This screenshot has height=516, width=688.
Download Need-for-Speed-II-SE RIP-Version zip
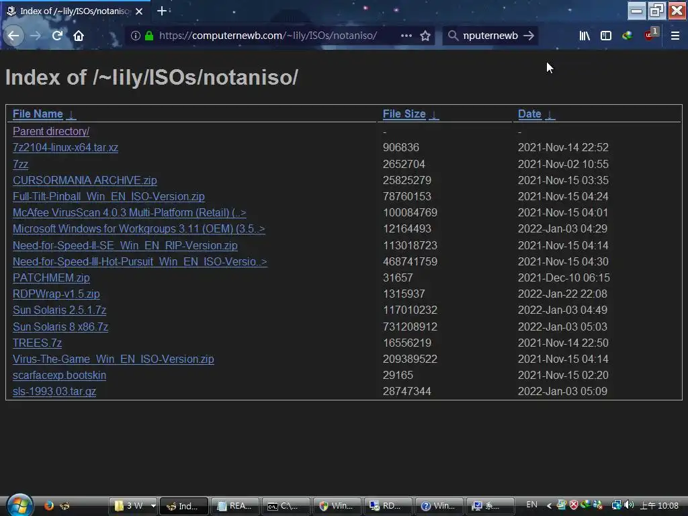pyautogui.click(x=125, y=245)
